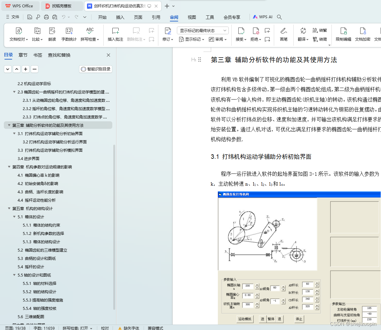Click the navigation pane vertical scrollbar

(x=114, y=227)
